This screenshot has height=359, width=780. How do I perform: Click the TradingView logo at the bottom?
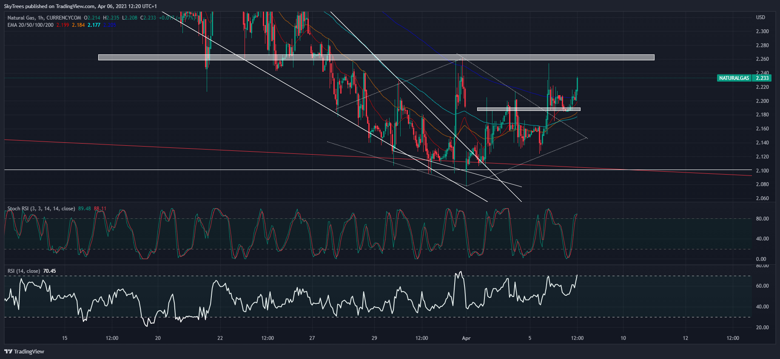coord(24,351)
